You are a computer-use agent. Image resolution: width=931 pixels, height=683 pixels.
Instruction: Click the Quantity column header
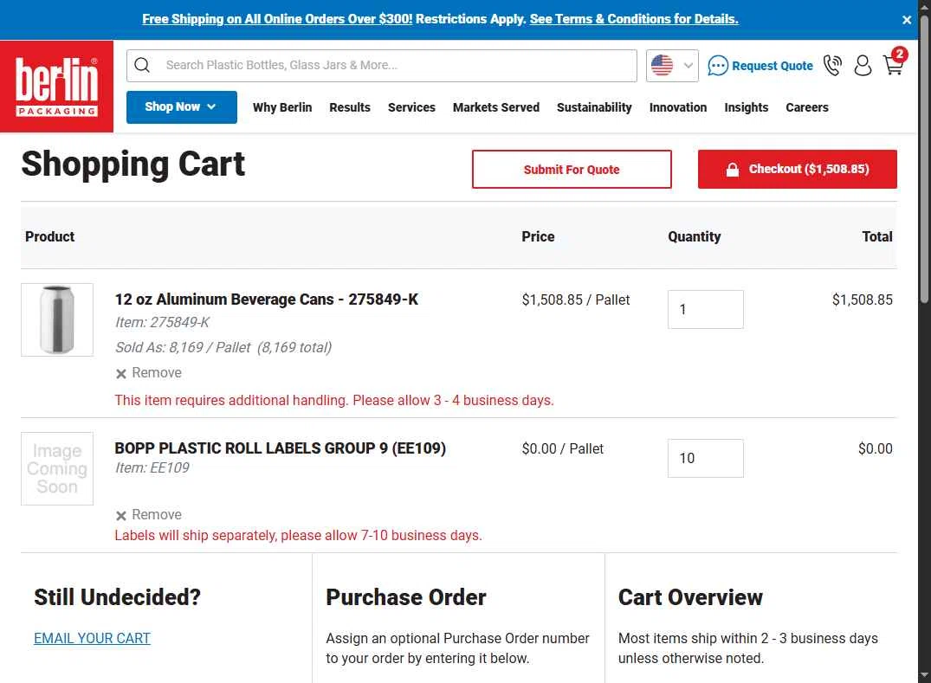694,237
